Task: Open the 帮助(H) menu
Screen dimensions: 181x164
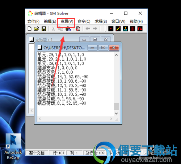Action: click(x=136, y=21)
